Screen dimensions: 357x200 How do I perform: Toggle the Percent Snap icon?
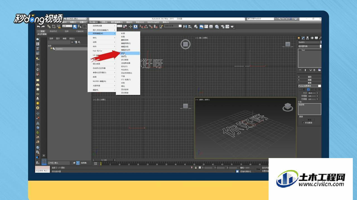point(151,26)
